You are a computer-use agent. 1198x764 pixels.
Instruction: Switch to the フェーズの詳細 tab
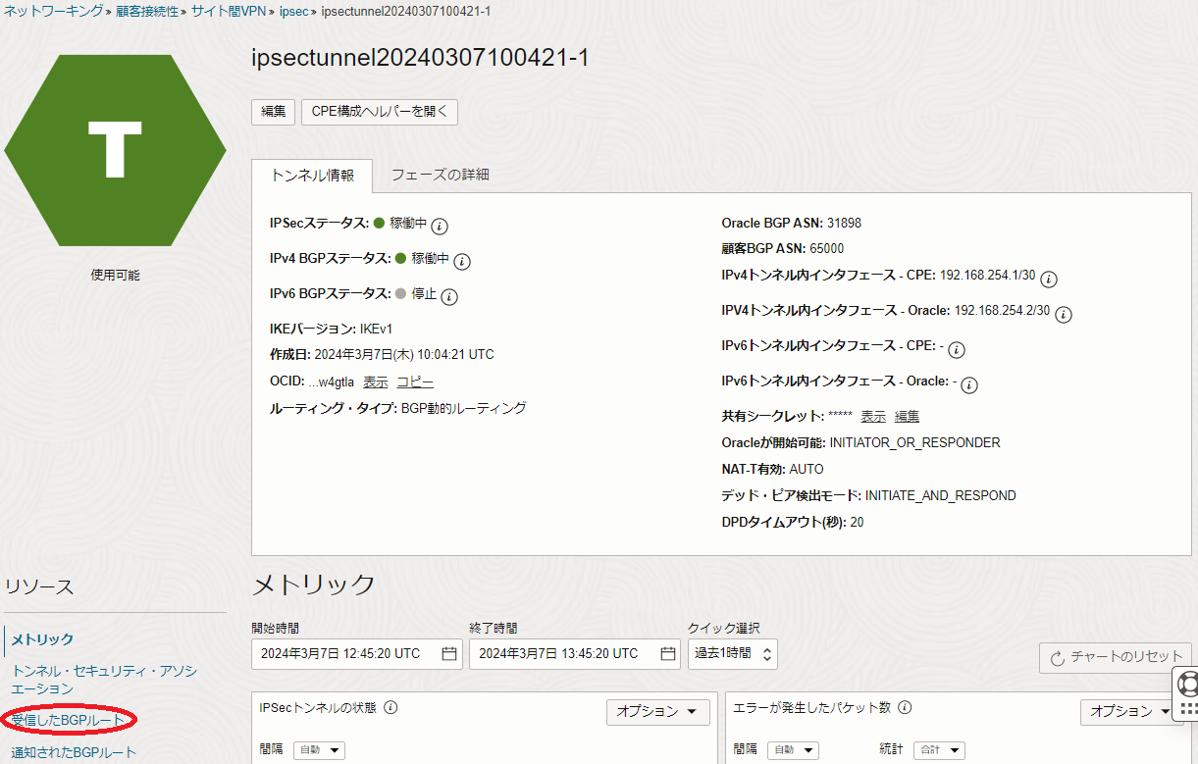440,176
